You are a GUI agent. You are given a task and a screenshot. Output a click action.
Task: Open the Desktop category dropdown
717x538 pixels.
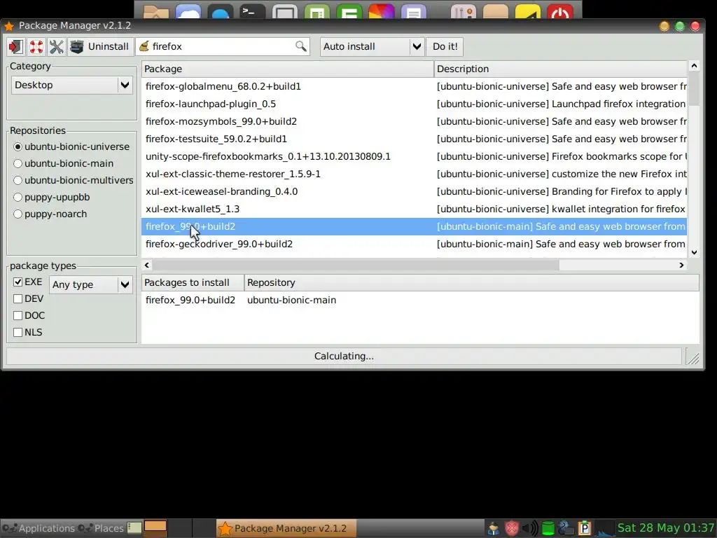tap(72, 85)
